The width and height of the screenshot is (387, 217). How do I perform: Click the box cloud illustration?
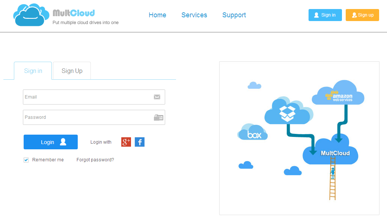tap(253, 132)
